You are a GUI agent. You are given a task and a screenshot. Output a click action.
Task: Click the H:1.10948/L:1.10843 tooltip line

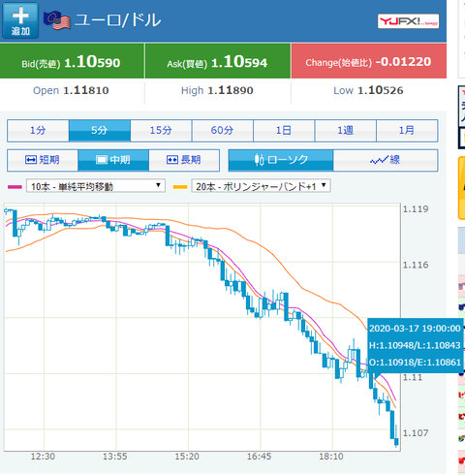point(415,345)
